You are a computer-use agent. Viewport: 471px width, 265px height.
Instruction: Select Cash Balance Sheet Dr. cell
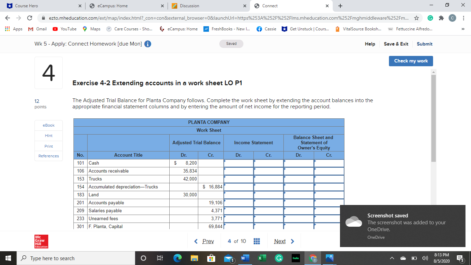click(299, 163)
